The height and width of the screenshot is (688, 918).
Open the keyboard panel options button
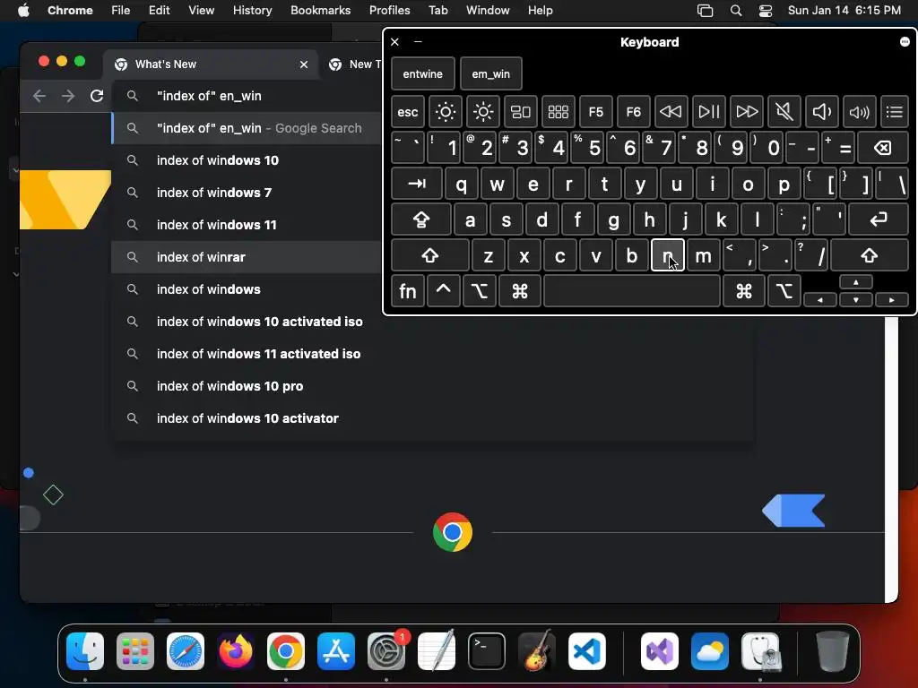905,41
